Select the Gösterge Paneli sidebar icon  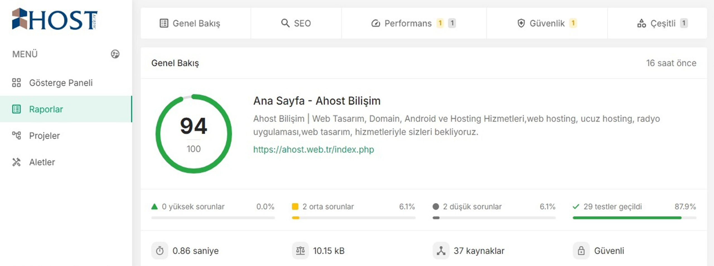(16, 83)
